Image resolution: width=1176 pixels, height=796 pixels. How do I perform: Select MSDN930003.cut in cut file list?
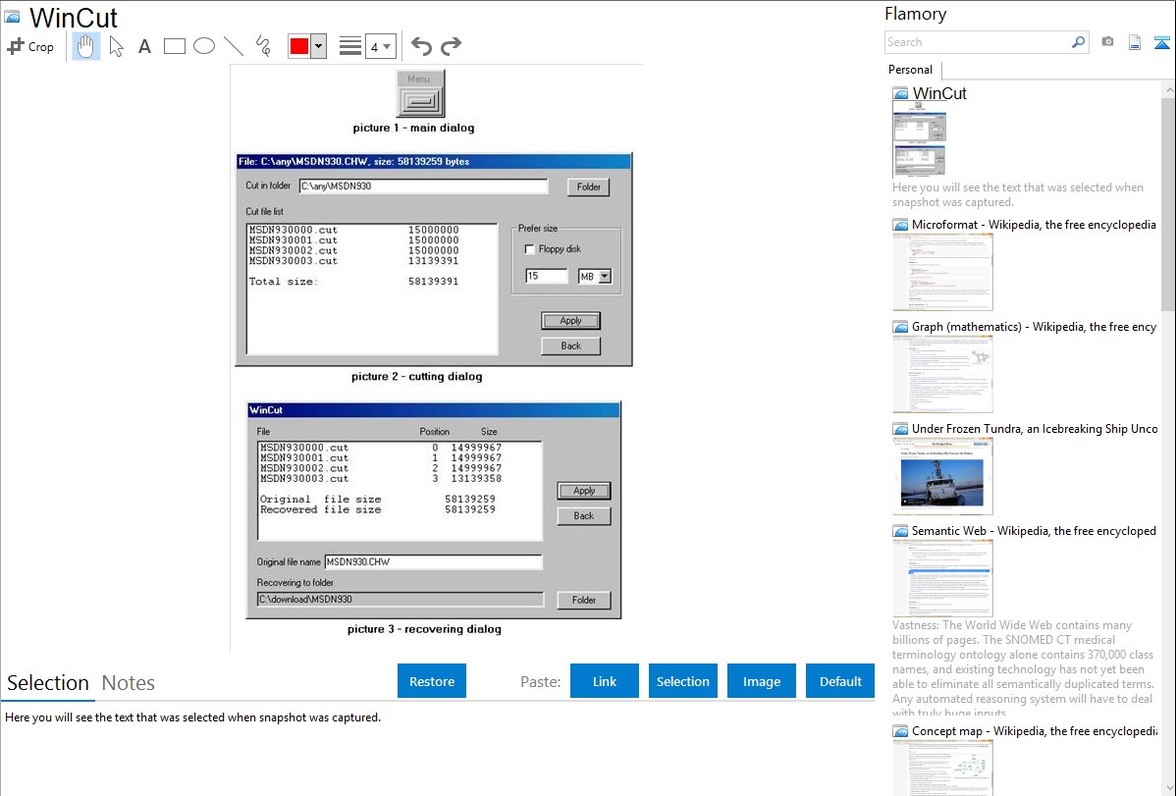pyautogui.click(x=354, y=261)
